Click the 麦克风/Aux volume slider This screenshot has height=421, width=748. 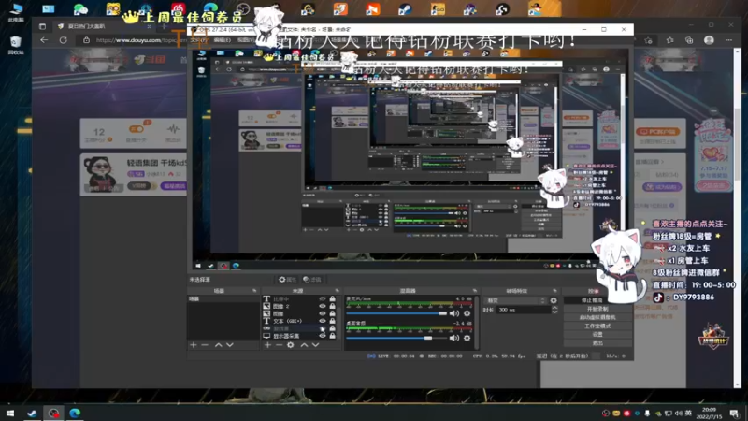(396, 313)
